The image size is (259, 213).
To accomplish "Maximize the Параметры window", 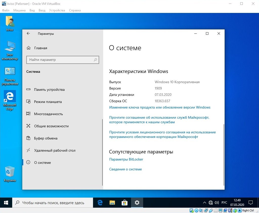I will 207,33.
